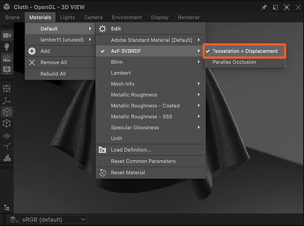Image resolution: width=304 pixels, height=226 pixels.
Task: Click the fx icon beside Load Definition
Action: coord(102,150)
